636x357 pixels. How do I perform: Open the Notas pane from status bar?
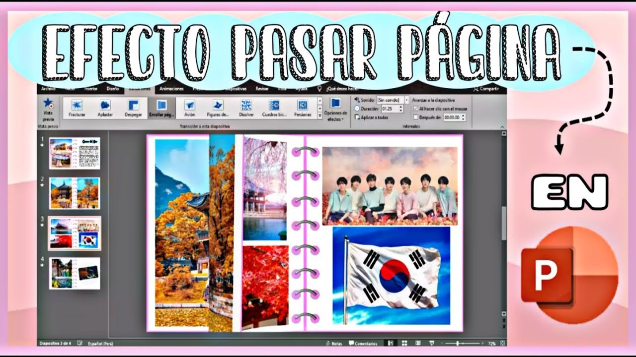point(333,343)
